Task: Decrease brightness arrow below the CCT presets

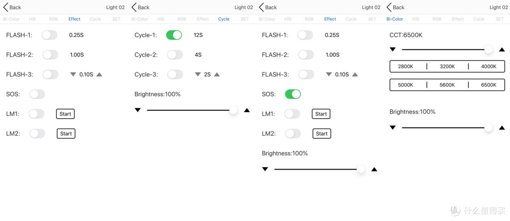Action: [x=392, y=128]
